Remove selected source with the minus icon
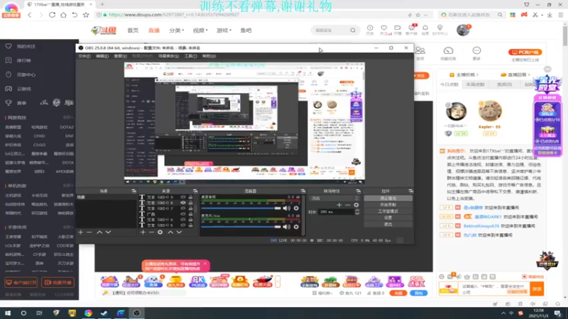Image resolution: width=568 pixels, height=319 pixels. point(151,233)
